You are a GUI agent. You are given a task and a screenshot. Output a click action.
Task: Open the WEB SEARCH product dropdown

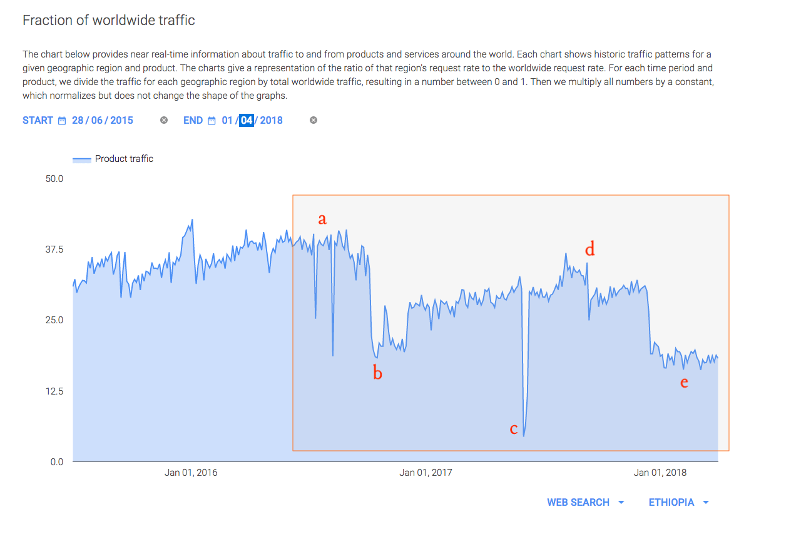click(x=578, y=503)
